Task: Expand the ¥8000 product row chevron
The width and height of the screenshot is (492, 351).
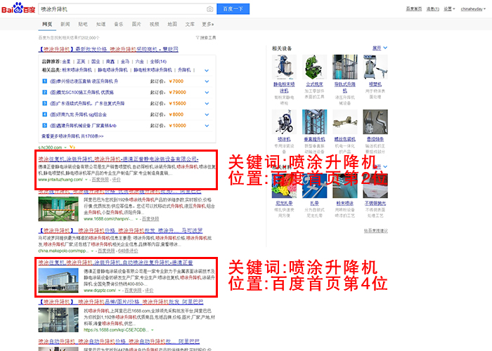Action: (207, 114)
